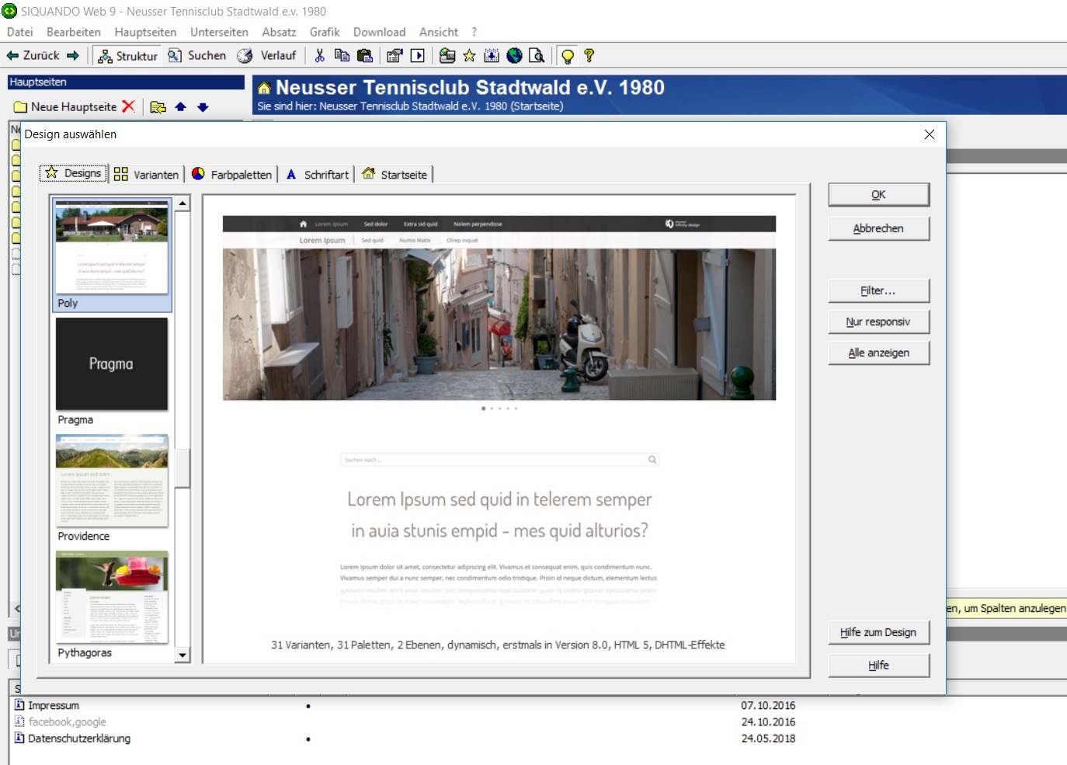Click the page preview magnifier icon
1067x765 pixels.
[536, 56]
